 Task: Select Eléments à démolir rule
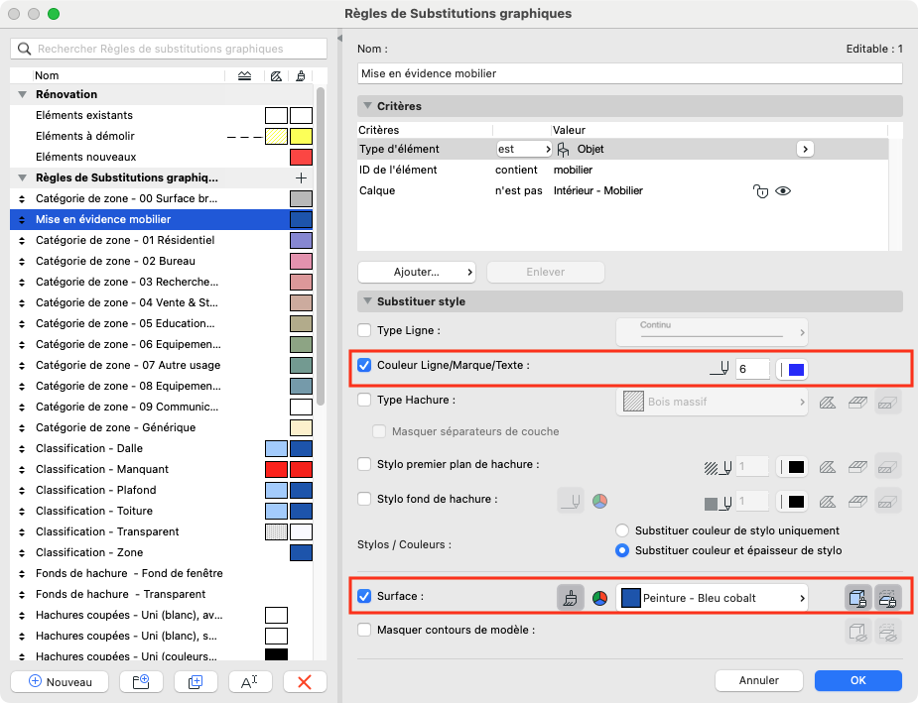point(162,136)
